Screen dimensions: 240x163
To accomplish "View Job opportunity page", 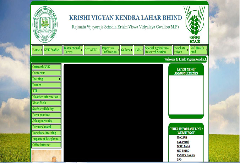I will click(x=46, y=121).
